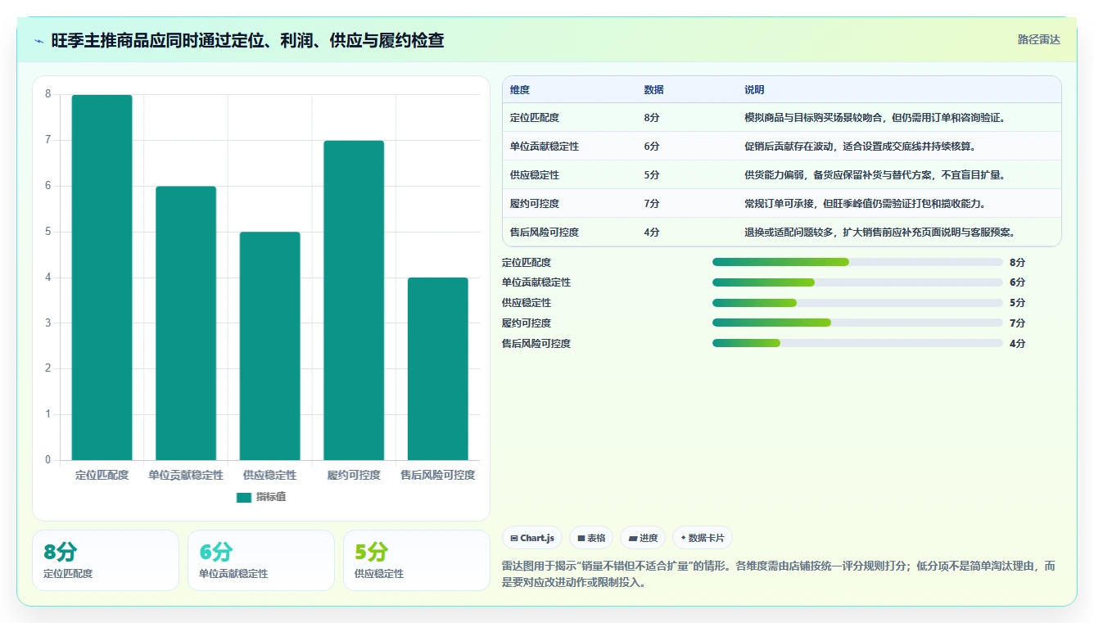
Task: Click the 售后风险可控度 bar in the chart
Action: pos(437,369)
